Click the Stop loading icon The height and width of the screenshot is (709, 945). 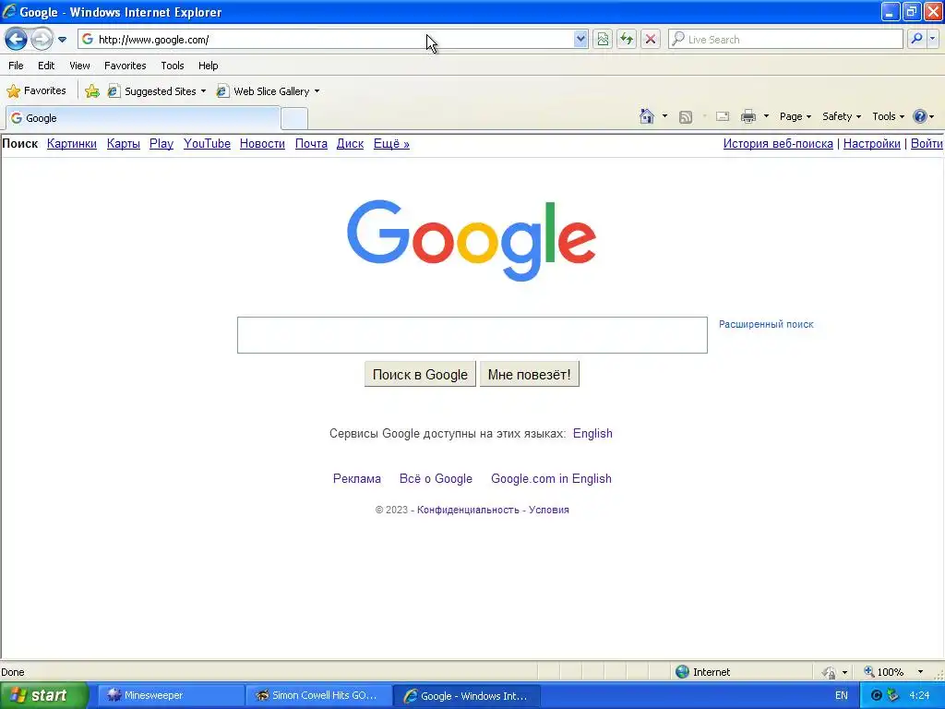(651, 39)
